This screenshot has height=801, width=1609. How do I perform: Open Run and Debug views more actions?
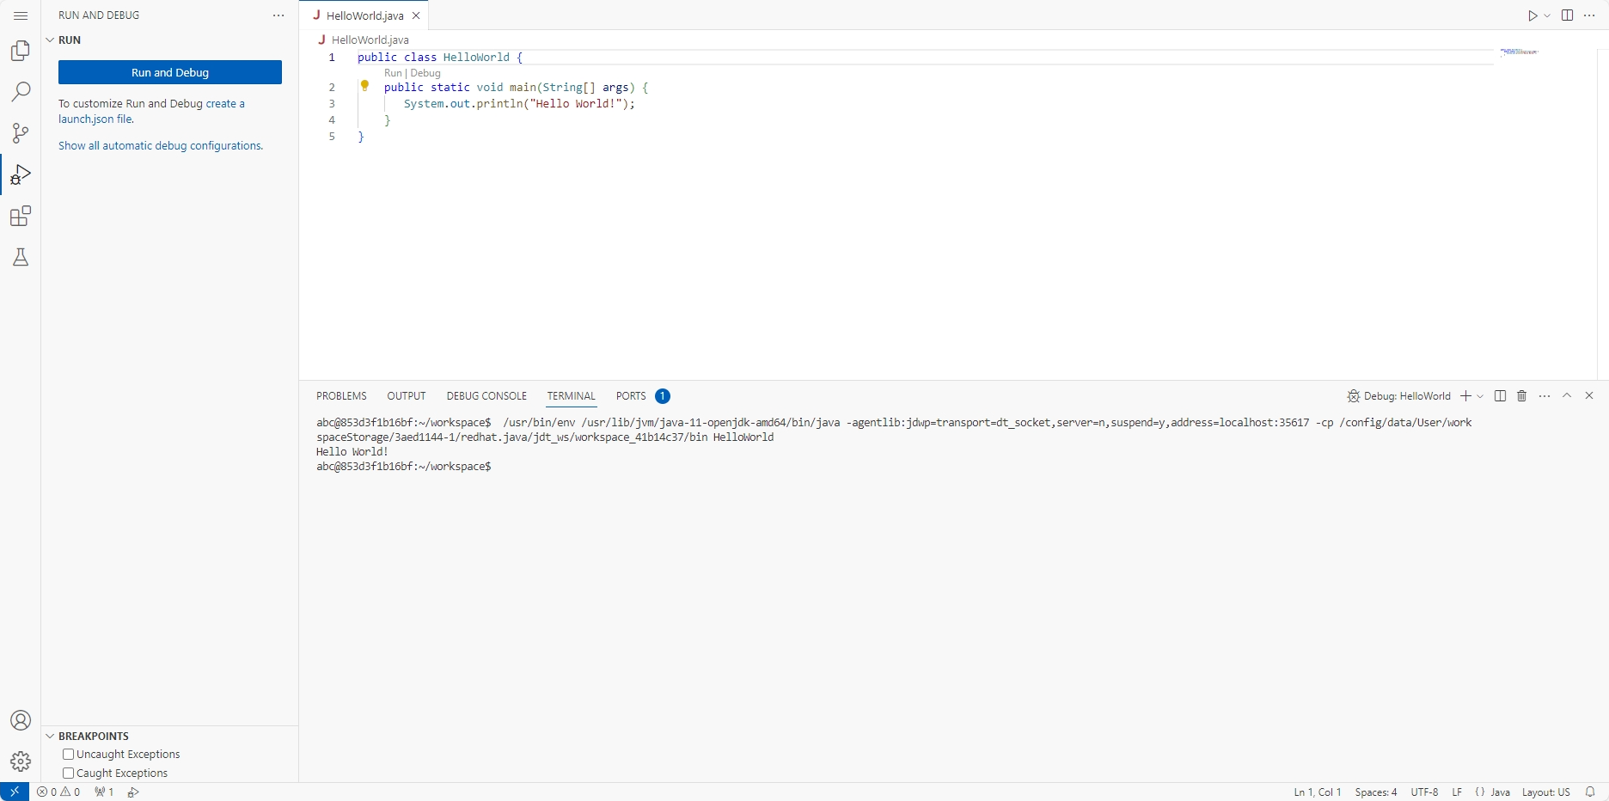coord(278,15)
